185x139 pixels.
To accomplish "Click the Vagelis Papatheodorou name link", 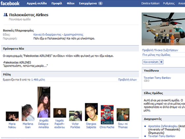I will pos(59,124).
